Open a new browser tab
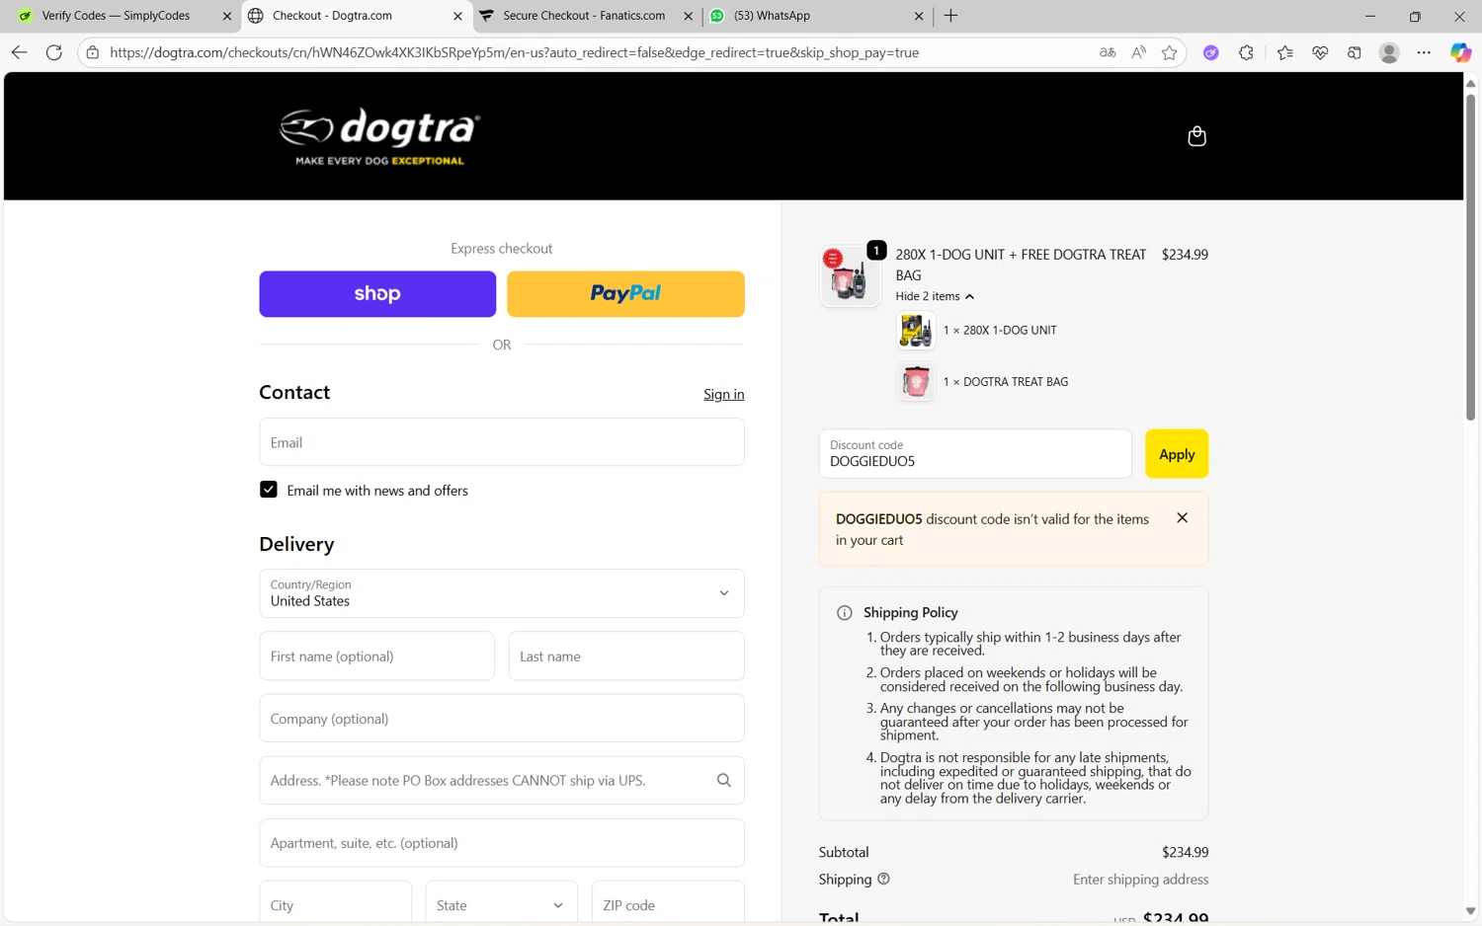This screenshot has height=926, width=1482. tap(950, 16)
